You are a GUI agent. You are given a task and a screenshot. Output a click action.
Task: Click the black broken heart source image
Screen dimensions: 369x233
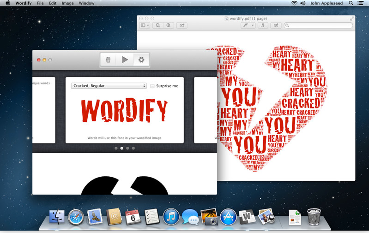pos(125,185)
